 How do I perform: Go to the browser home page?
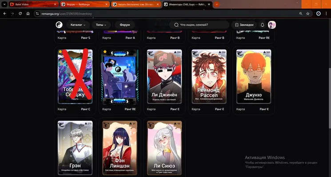(28, 14)
